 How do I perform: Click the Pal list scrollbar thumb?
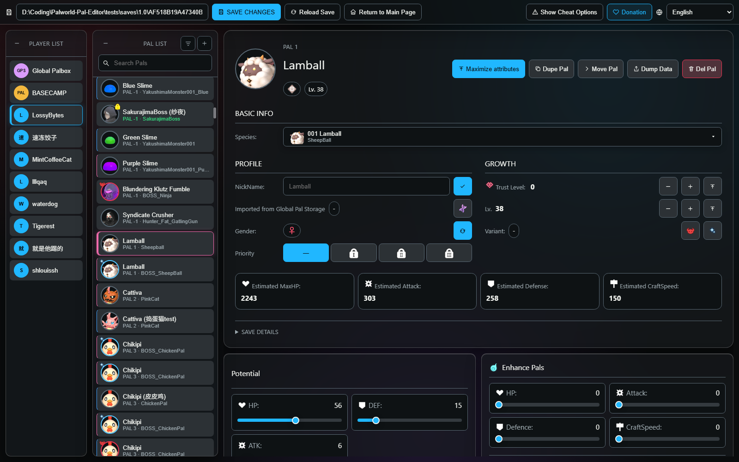215,113
